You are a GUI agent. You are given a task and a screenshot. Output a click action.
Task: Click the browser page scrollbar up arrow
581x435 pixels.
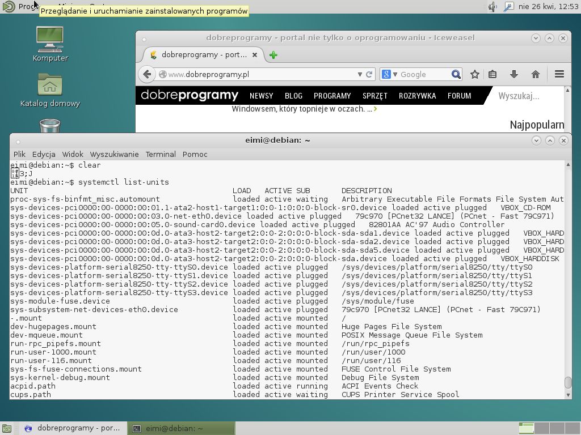click(567, 90)
